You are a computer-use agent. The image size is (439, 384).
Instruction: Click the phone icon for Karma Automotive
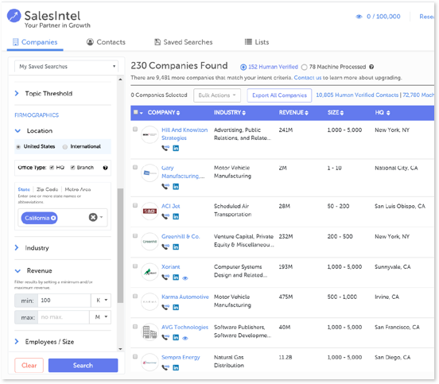pos(165,308)
